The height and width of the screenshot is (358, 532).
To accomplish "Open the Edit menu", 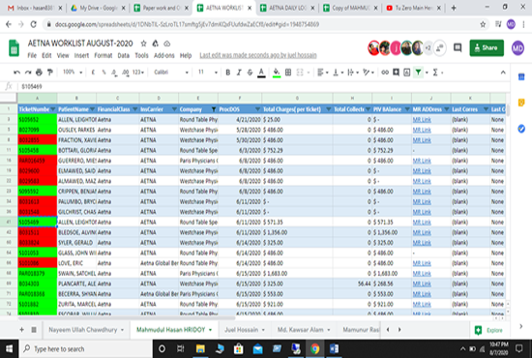I will 46,55.
